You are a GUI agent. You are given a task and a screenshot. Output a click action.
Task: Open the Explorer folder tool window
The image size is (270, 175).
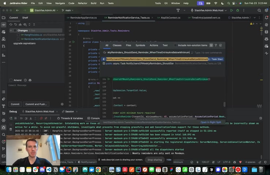pyautogui.click(x=3, y=17)
